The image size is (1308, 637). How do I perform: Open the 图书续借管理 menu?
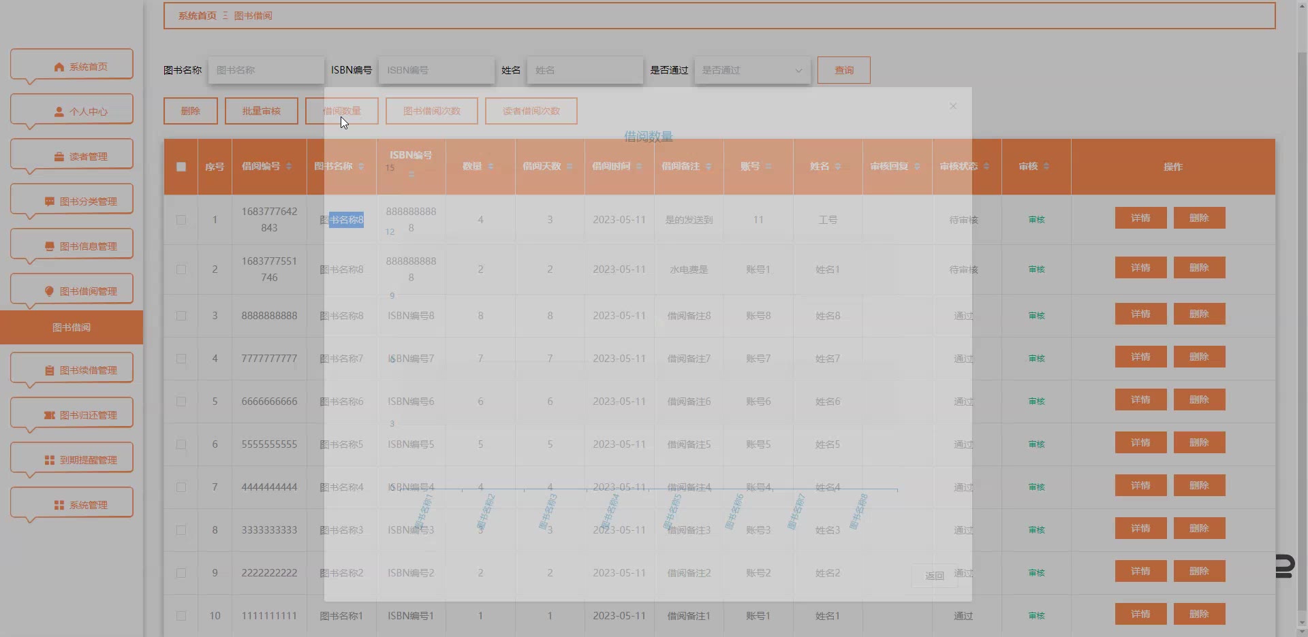tap(72, 370)
